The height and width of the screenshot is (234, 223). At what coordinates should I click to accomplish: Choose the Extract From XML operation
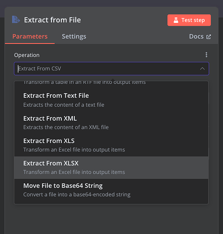pyautogui.click(x=111, y=123)
